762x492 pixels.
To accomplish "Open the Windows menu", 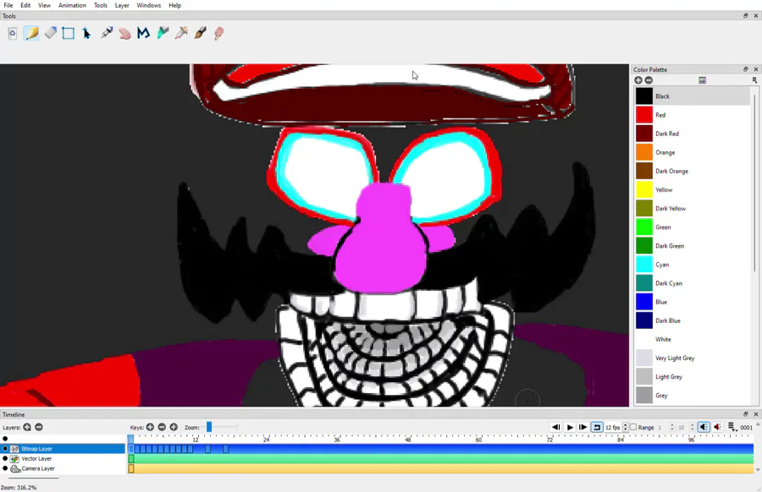I will [149, 5].
